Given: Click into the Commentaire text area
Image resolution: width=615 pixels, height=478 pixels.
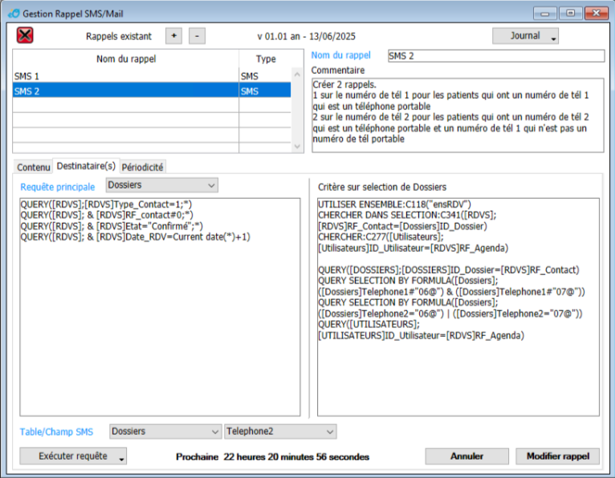Looking at the screenshot, I should pos(457,112).
